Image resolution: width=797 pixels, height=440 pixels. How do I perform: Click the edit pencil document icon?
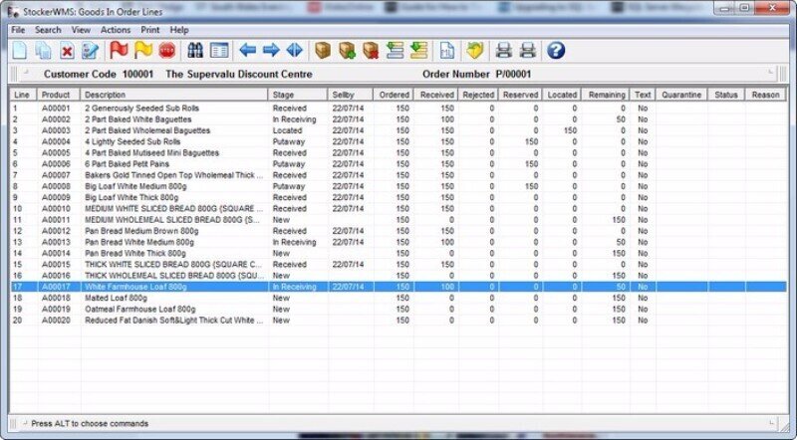pos(90,51)
